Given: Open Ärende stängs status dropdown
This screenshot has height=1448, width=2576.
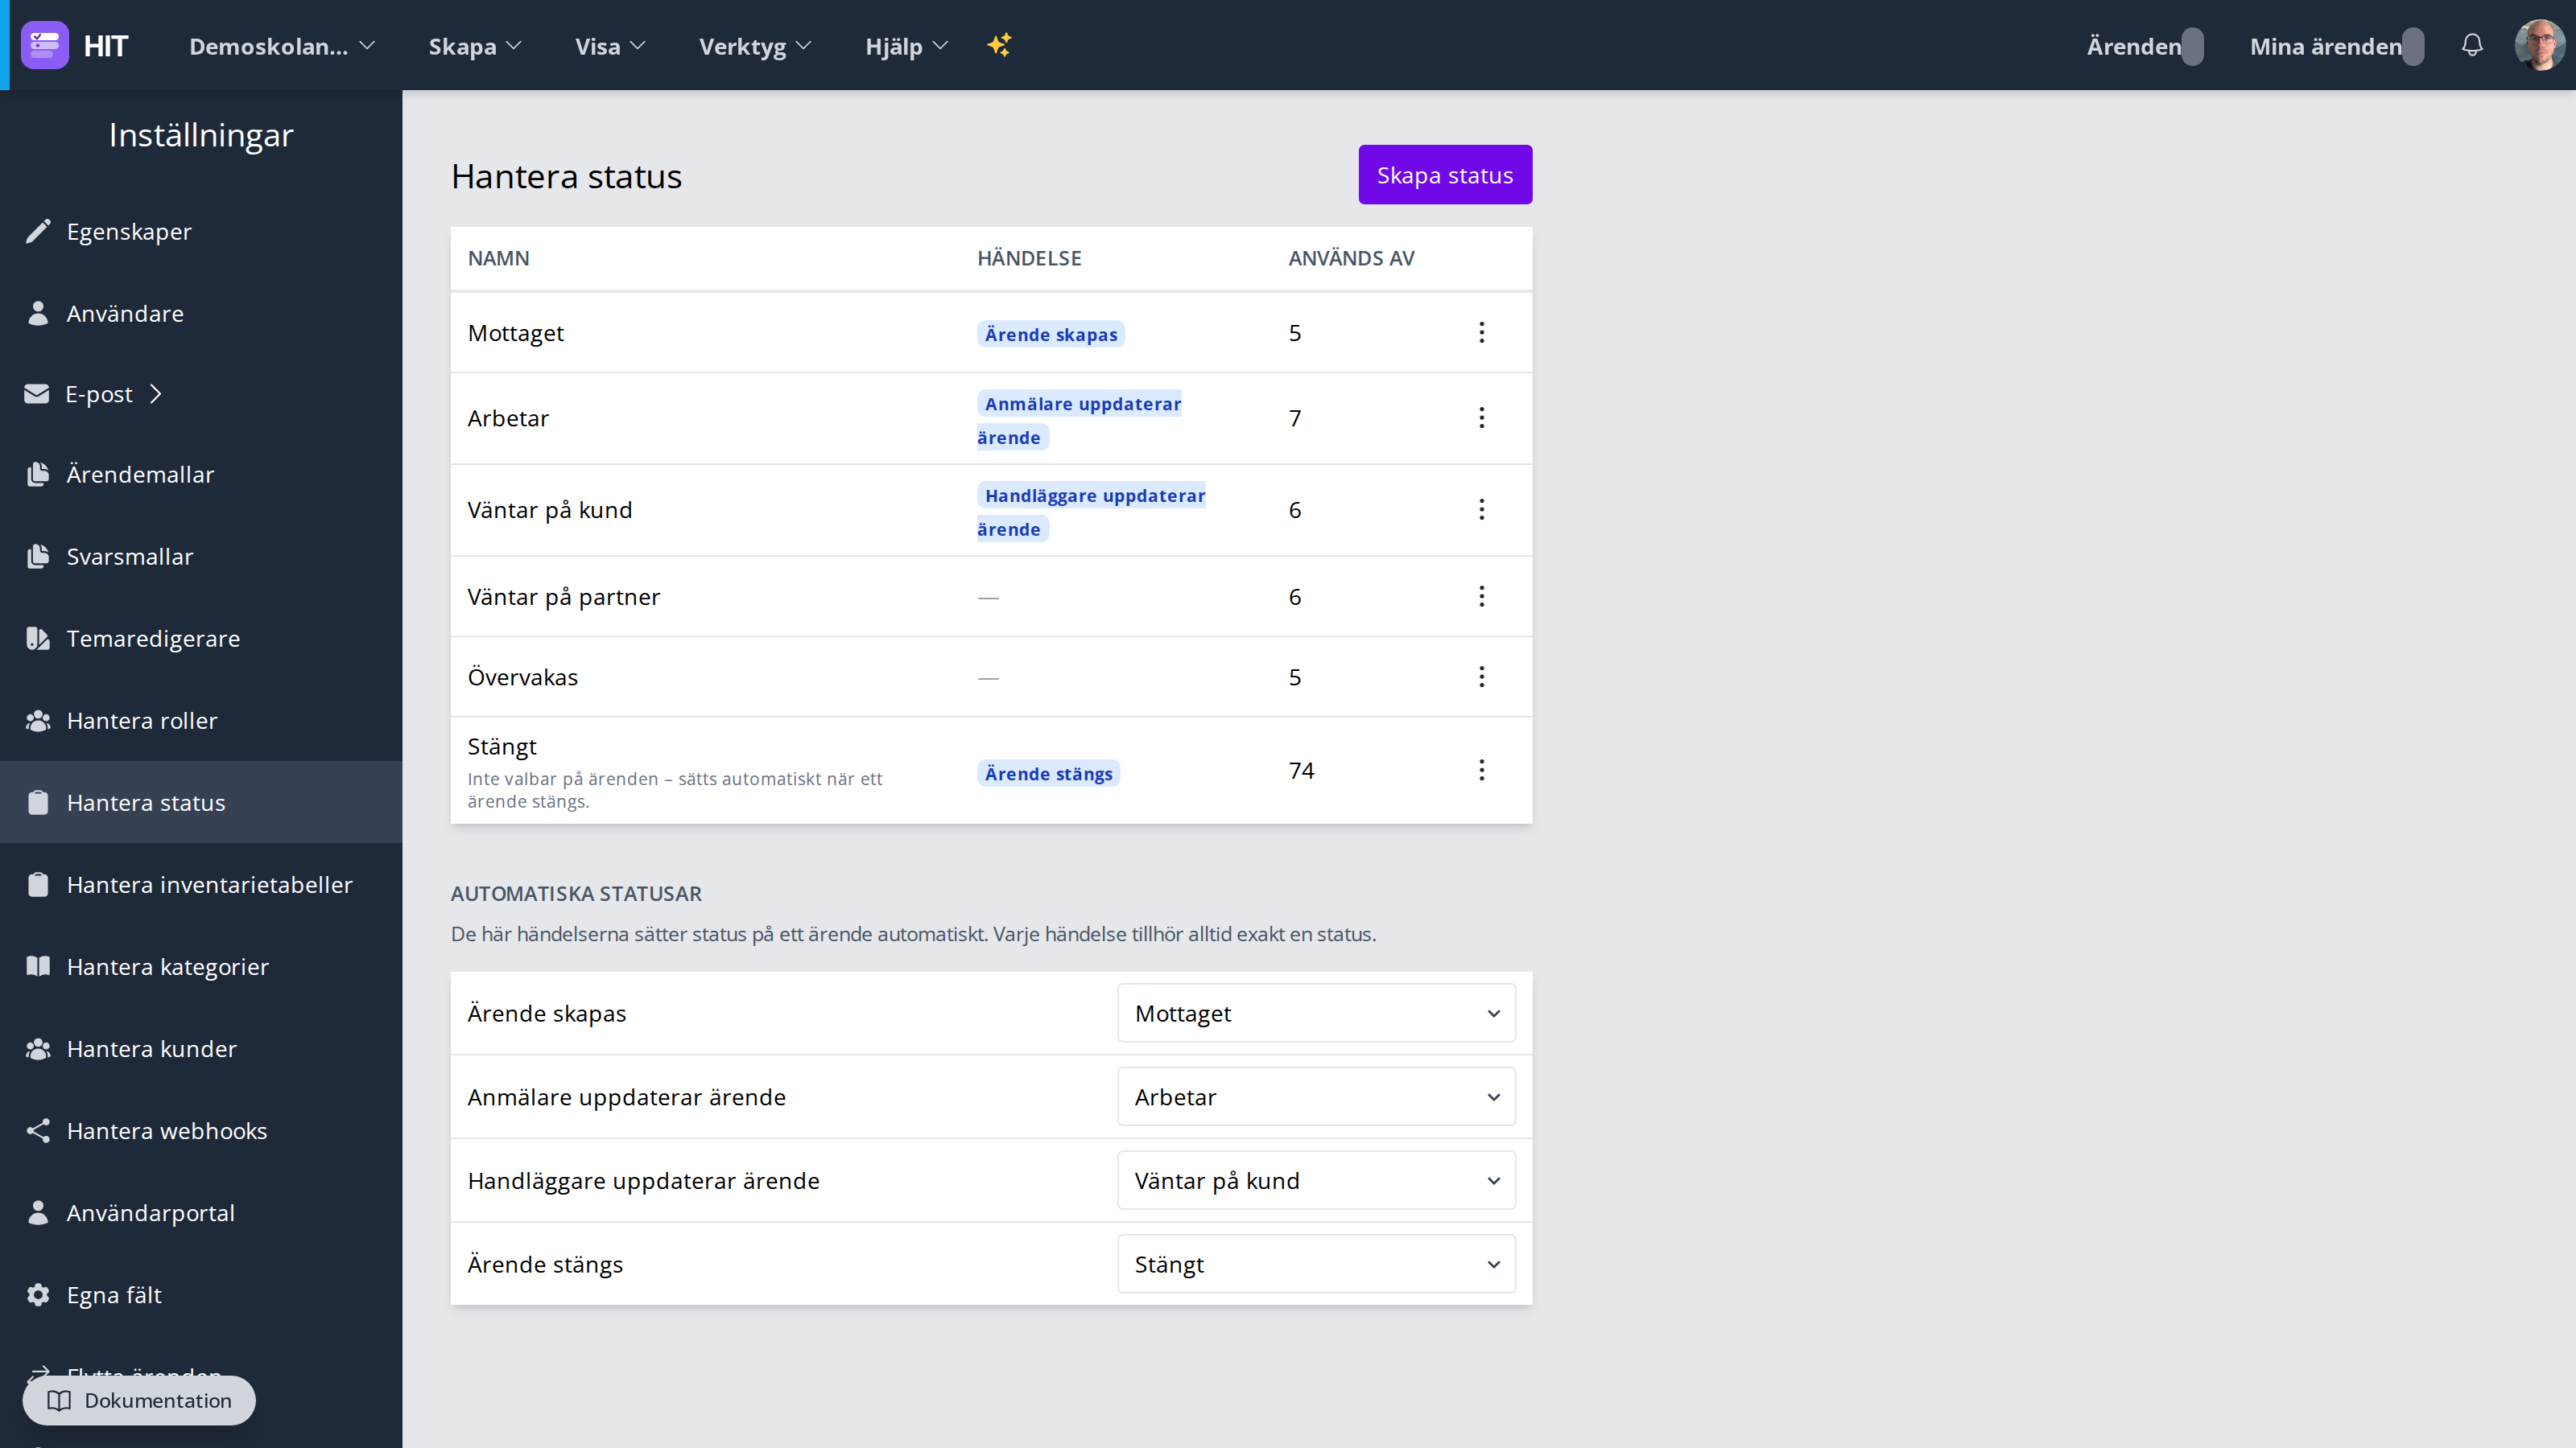Looking at the screenshot, I should (x=1316, y=1263).
